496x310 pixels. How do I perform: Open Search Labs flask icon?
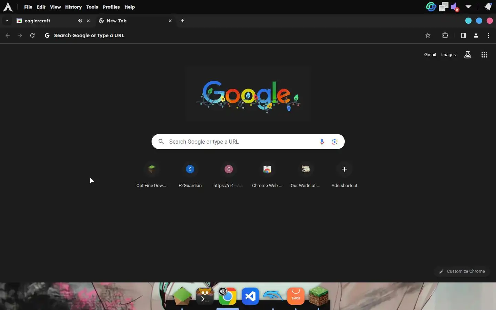(468, 55)
